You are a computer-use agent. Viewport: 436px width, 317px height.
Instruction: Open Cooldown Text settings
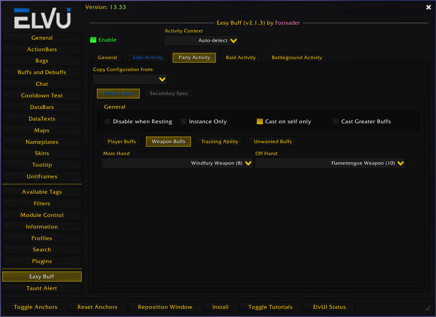click(42, 96)
